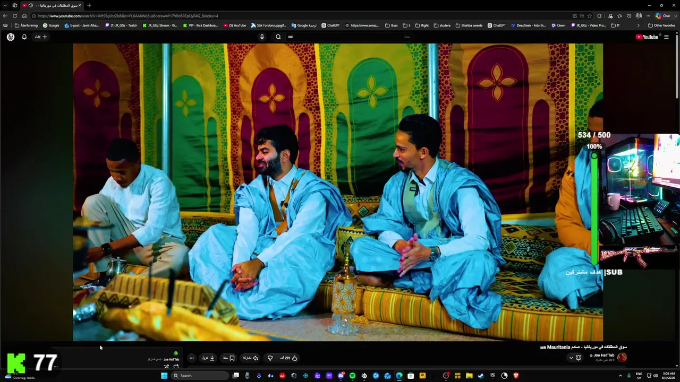Show hidden system tray icons
Screen dimensions: 680x382
(620, 376)
